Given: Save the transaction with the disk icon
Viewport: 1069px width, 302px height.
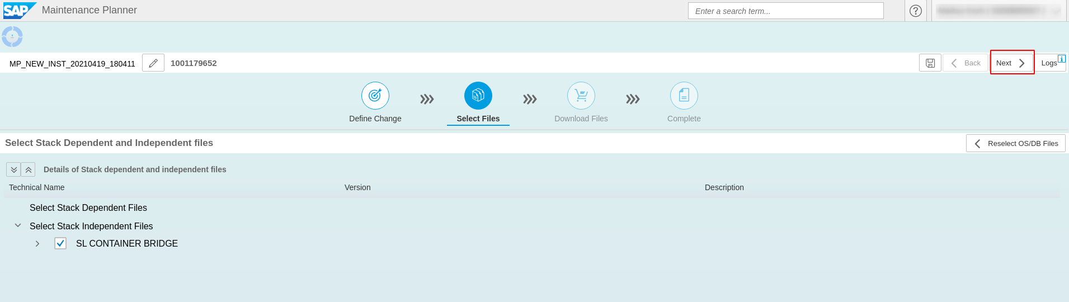Looking at the screenshot, I should (930, 63).
